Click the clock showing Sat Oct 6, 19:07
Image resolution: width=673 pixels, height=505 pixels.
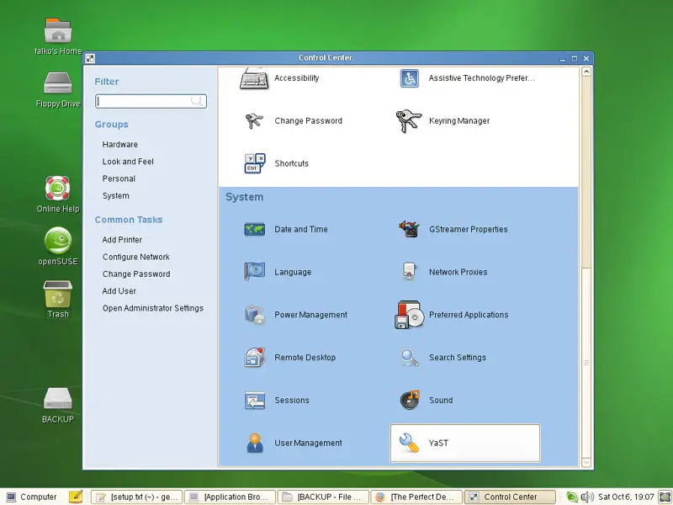click(626, 497)
